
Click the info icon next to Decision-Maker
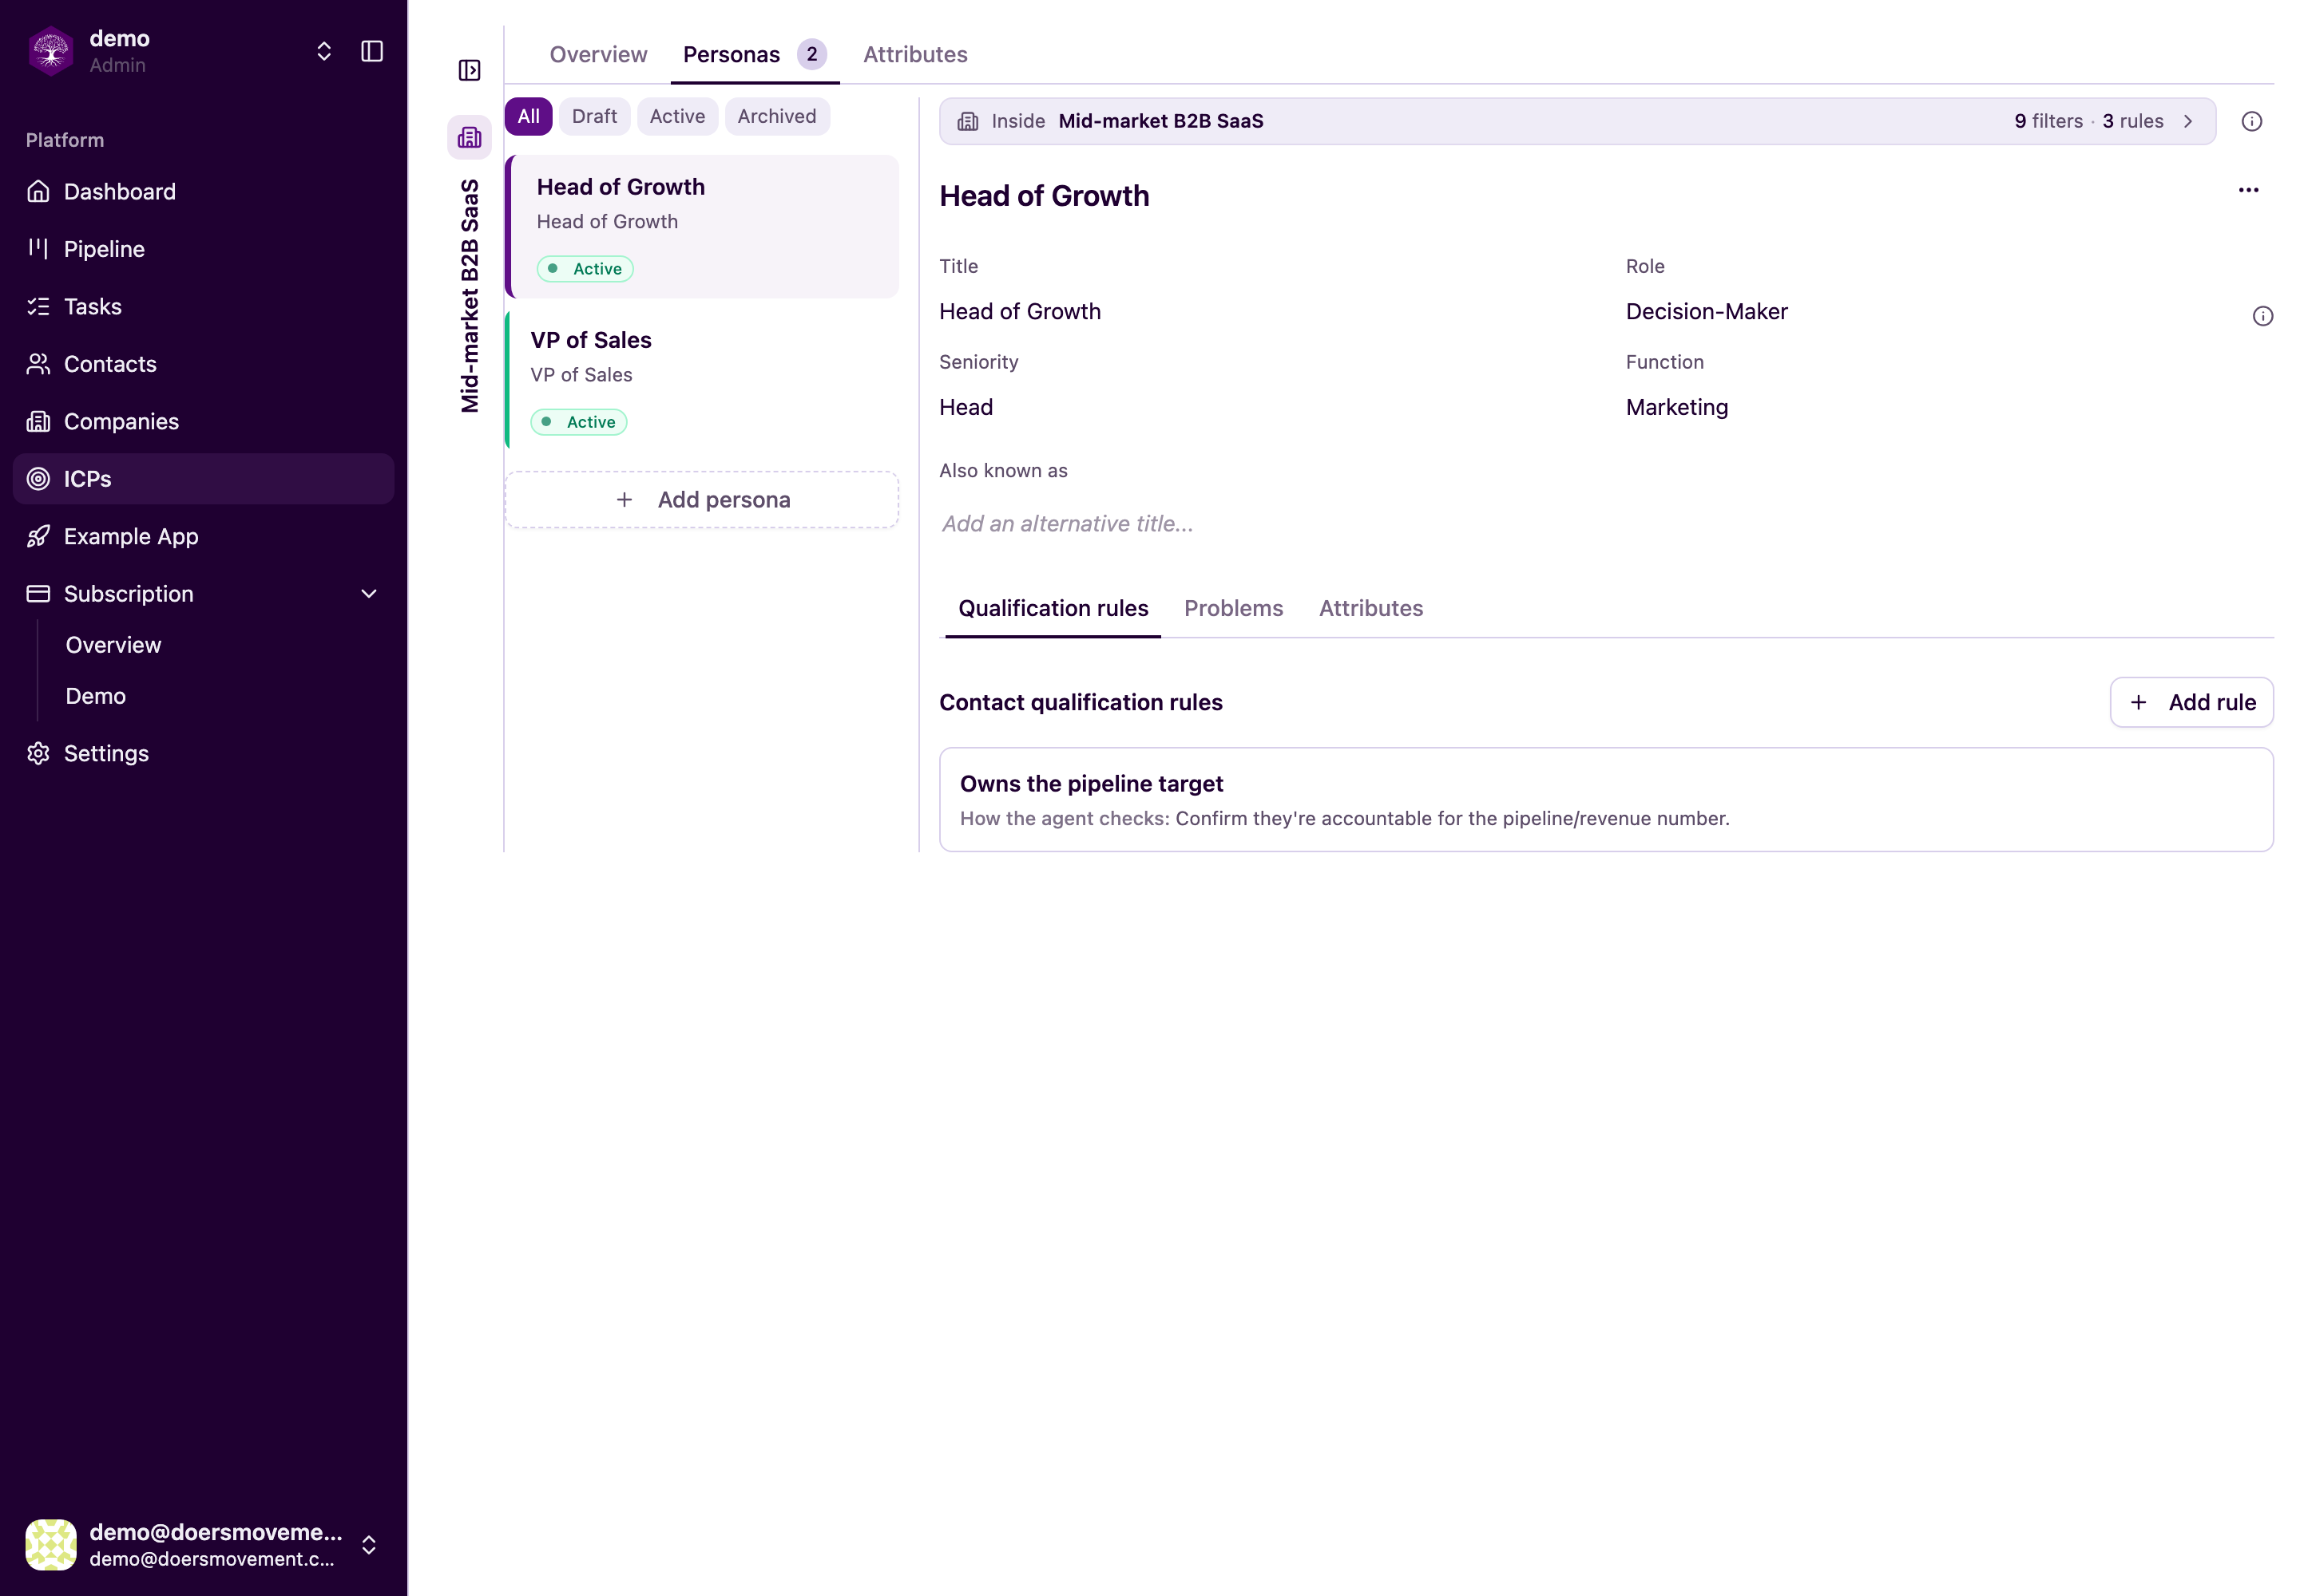2262,316
